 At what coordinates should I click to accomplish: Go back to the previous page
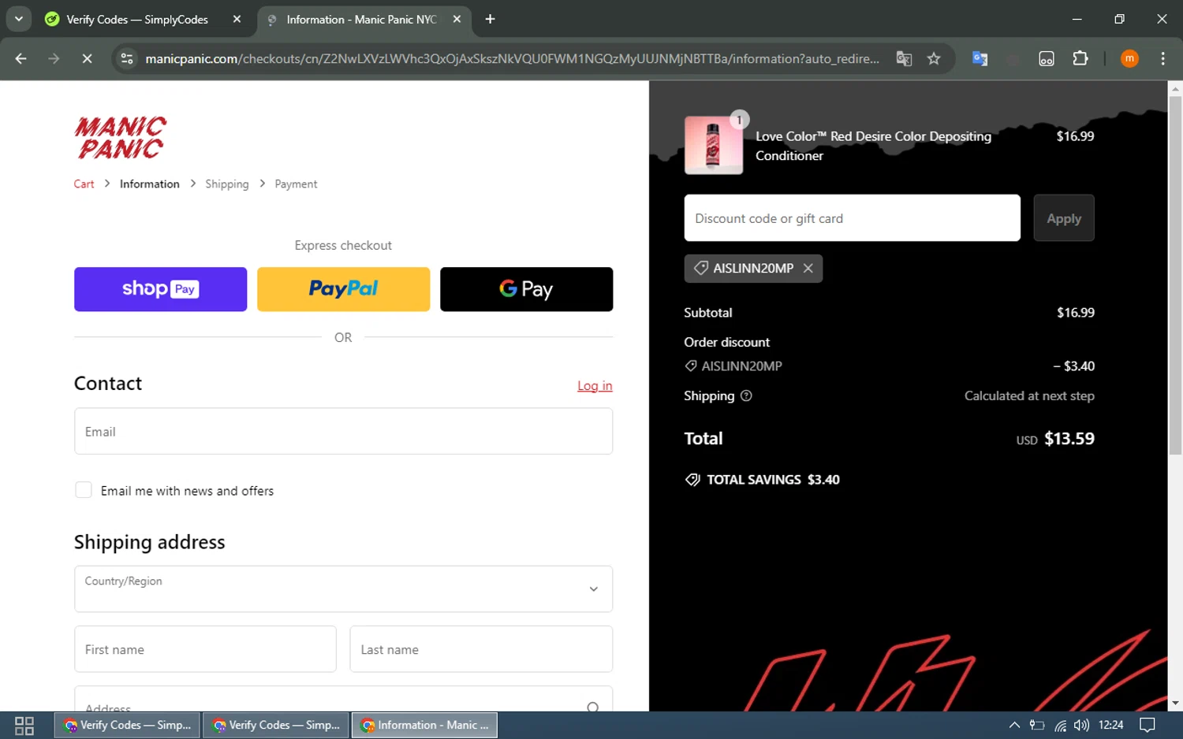click(x=21, y=58)
